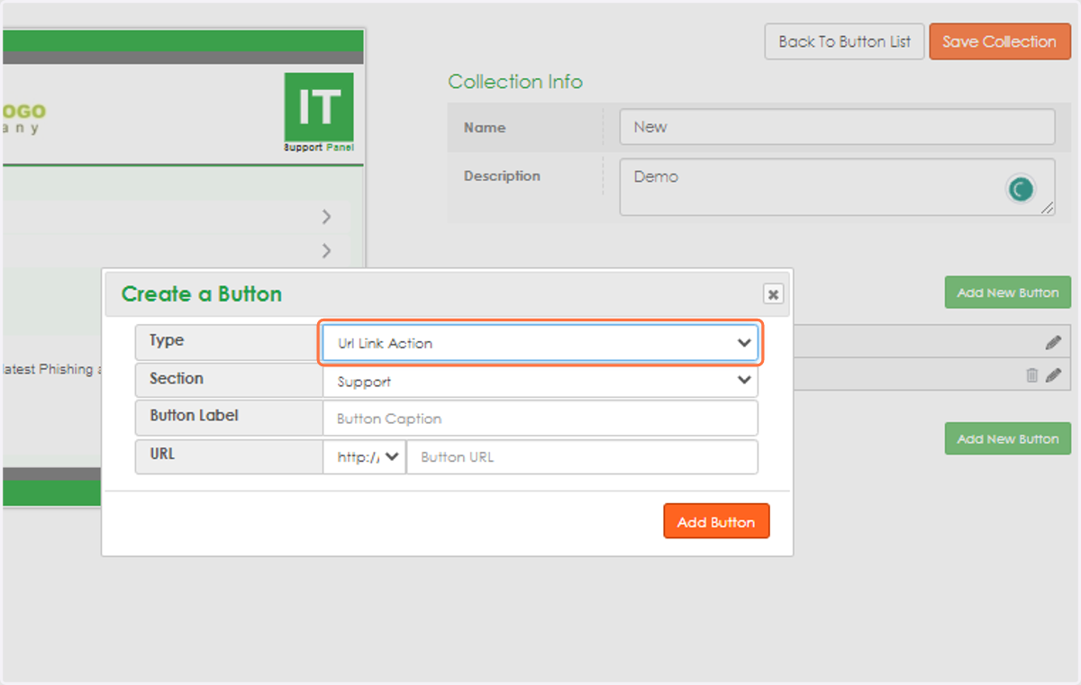Click the IT Support Panel logo
This screenshot has width=1081, height=685.
[x=319, y=113]
